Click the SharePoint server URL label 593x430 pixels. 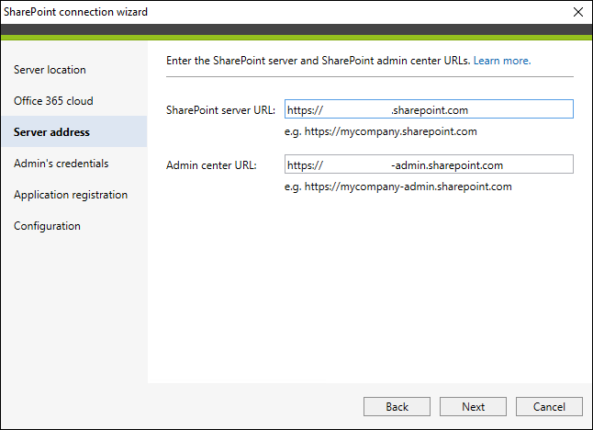(x=221, y=110)
